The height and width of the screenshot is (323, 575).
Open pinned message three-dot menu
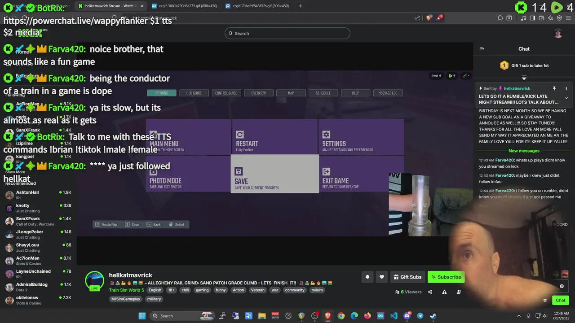(566, 88)
